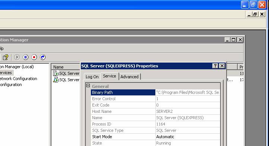Open the Help menu in Configuration Manager

point(2,48)
